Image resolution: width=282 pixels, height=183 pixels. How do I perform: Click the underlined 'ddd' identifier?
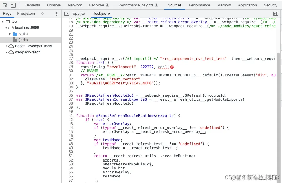point(161,67)
